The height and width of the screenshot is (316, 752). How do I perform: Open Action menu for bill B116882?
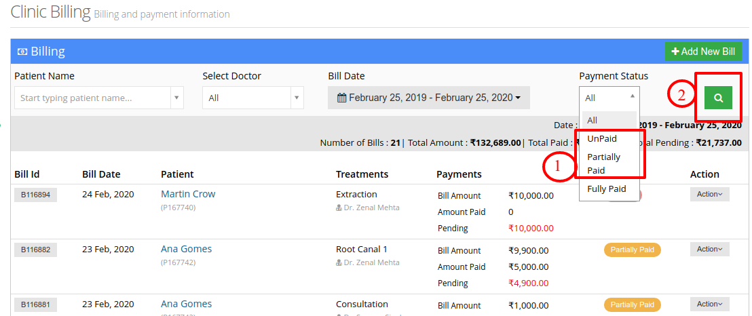point(710,250)
